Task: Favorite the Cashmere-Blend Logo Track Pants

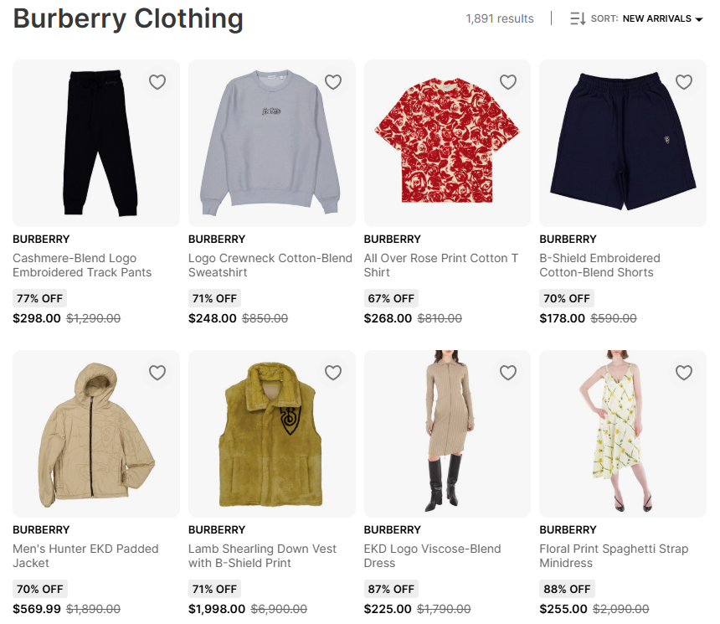Action: point(157,82)
